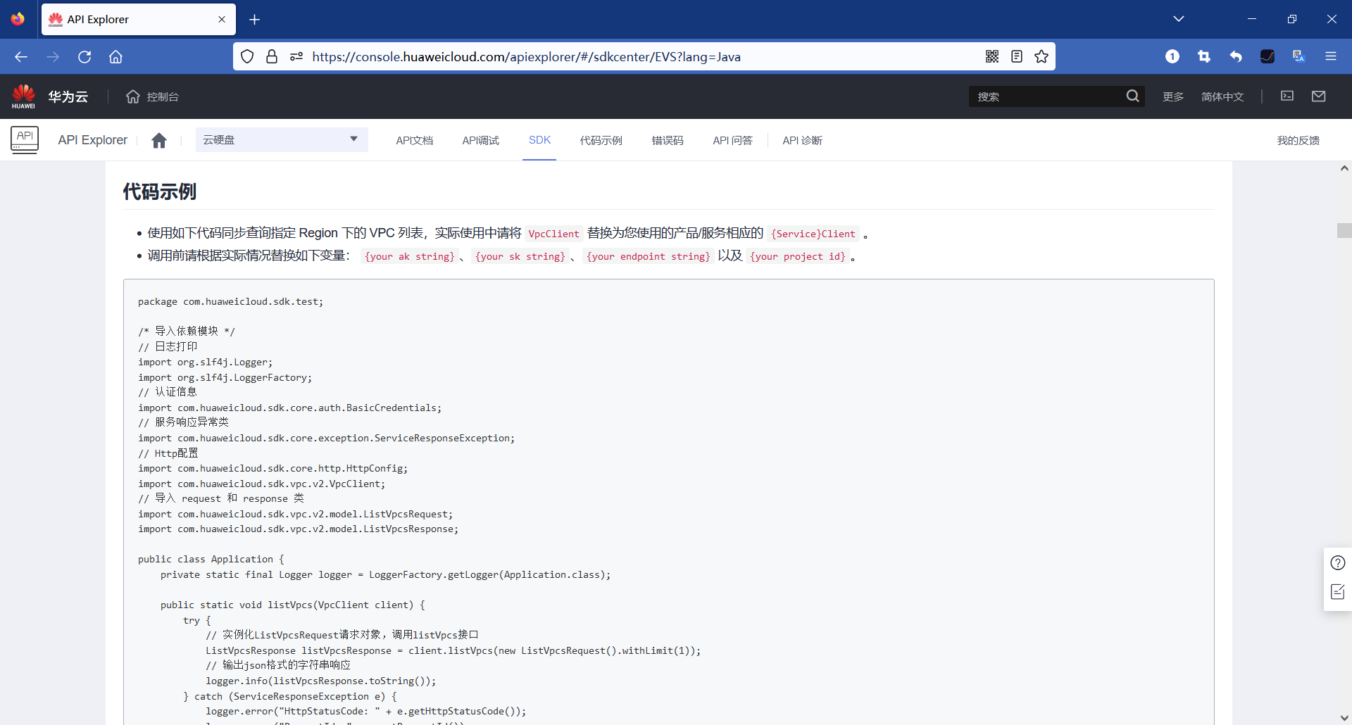The image size is (1352, 725).
Task: Open the CloudShell terminal icon
Action: tap(1287, 96)
